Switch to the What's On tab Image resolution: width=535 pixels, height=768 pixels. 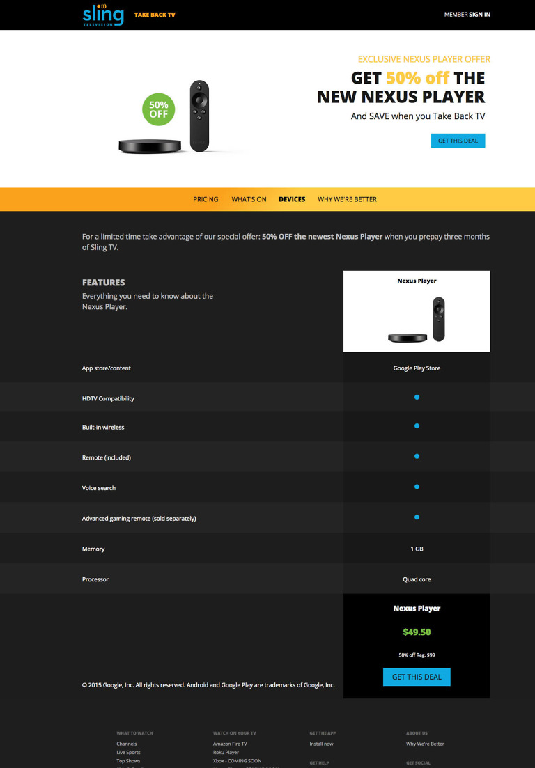[249, 199]
